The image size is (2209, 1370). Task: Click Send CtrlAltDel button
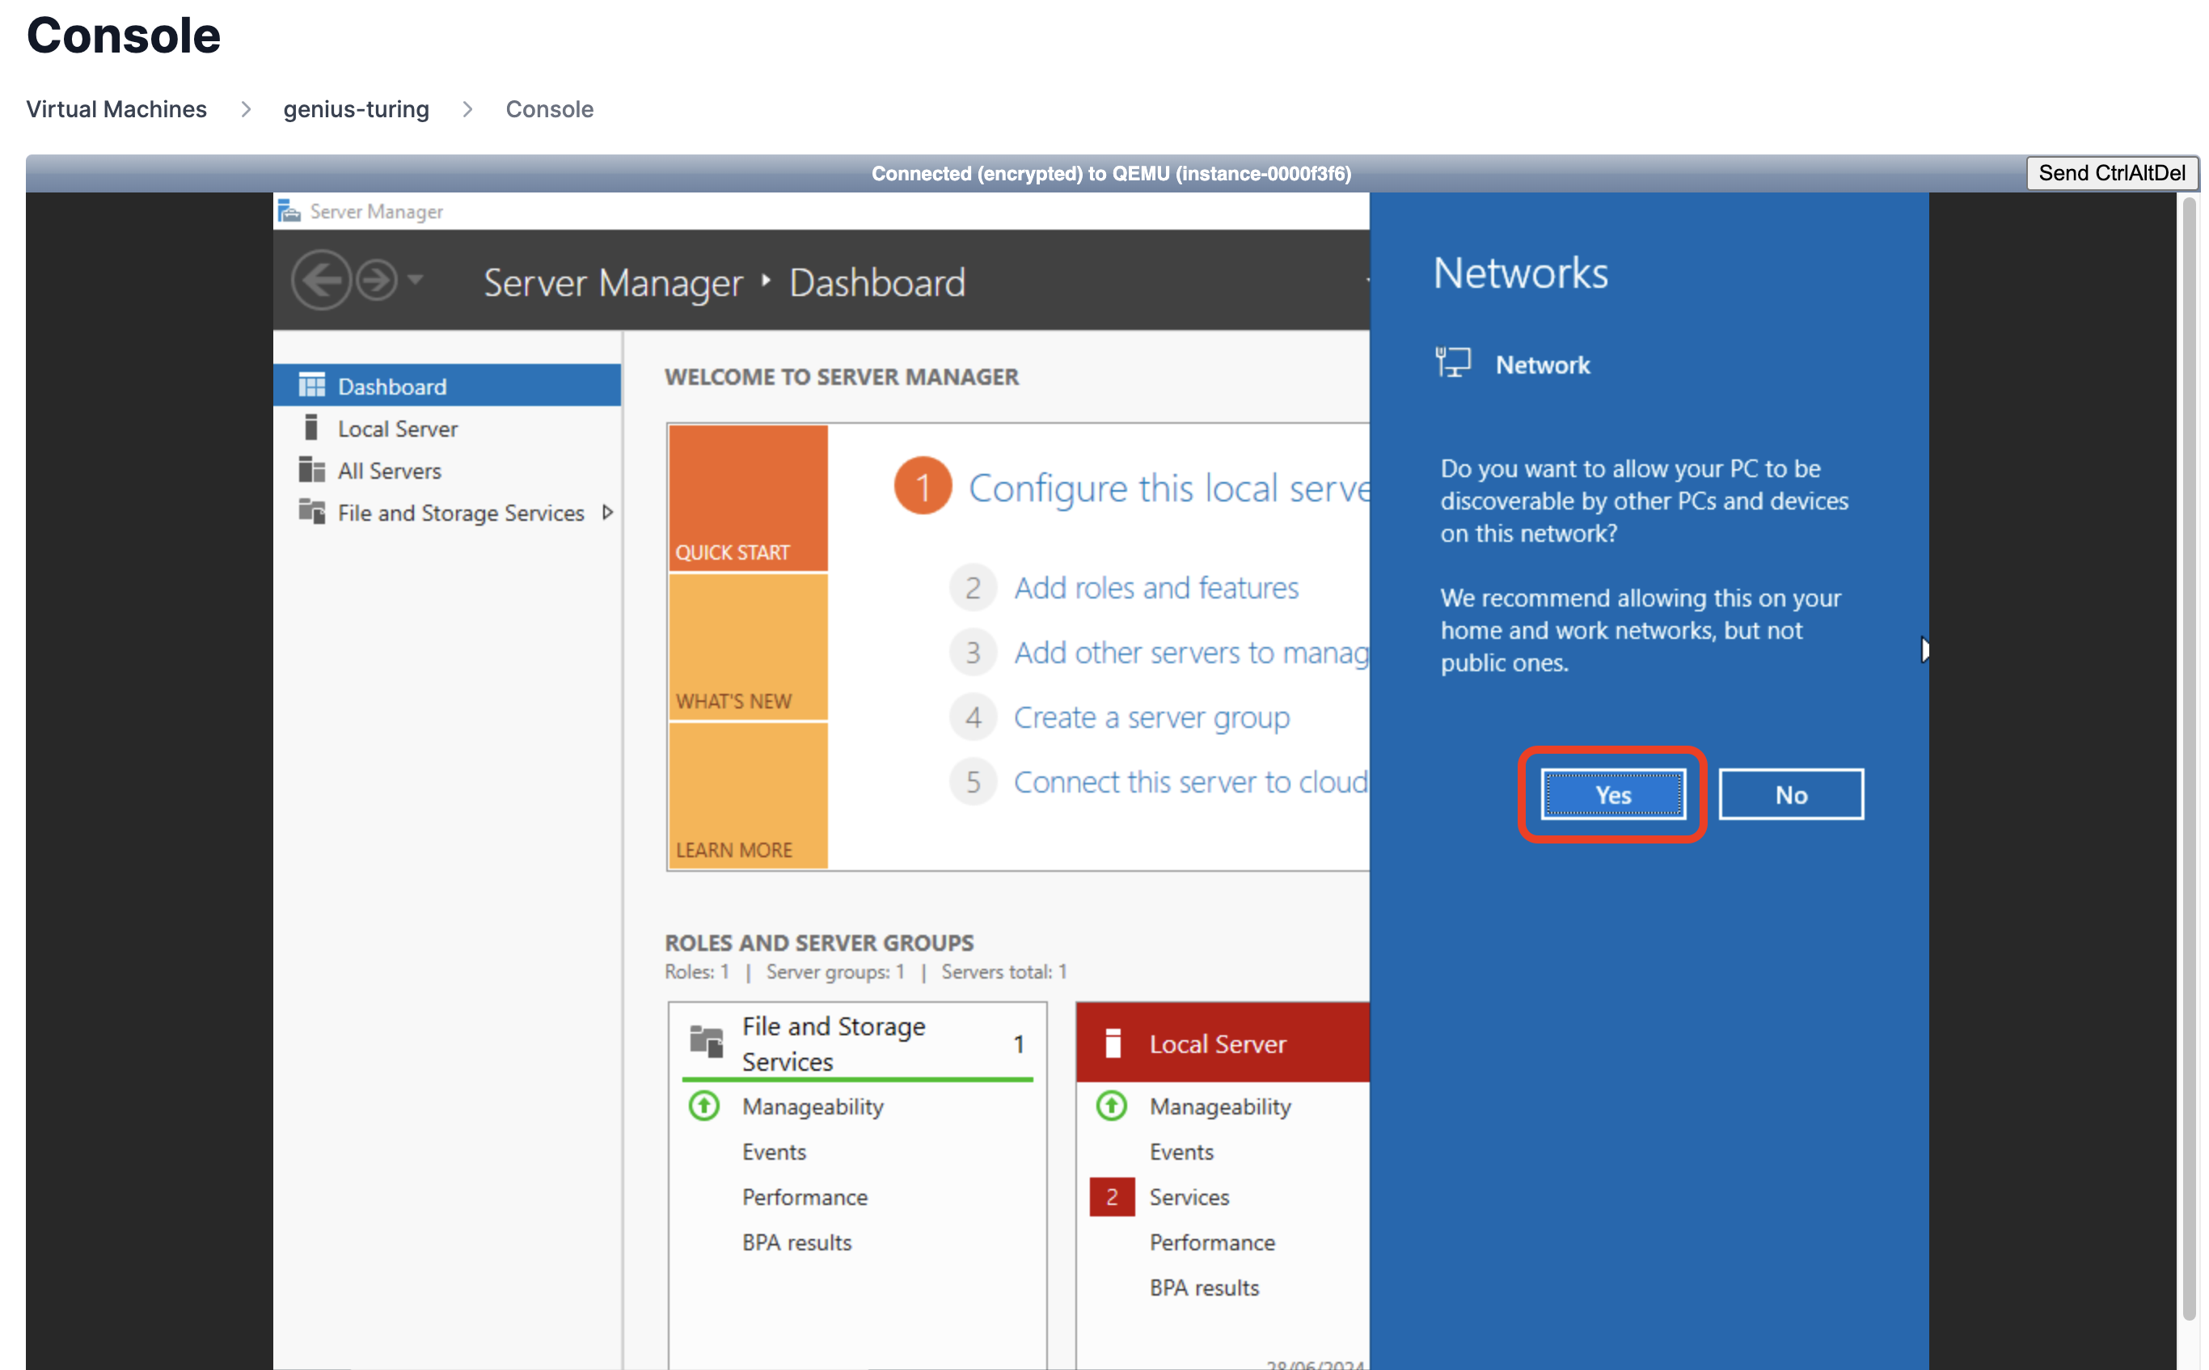coord(2111,173)
